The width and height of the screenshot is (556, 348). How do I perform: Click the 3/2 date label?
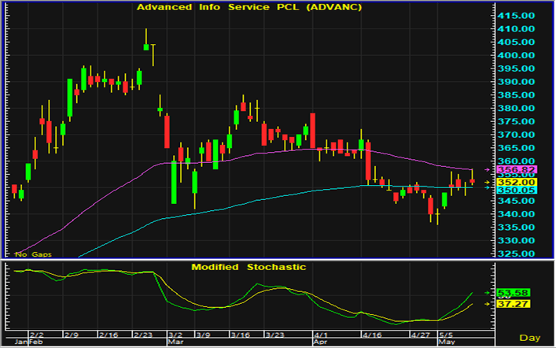pos(175,335)
